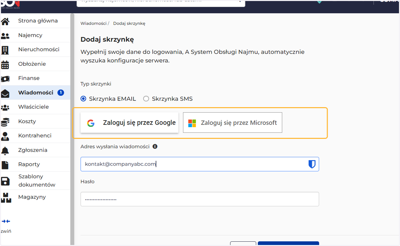Click the Szablony dokumentów floppy disk icon
Image resolution: width=400 pixels, height=246 pixels.
5,181
